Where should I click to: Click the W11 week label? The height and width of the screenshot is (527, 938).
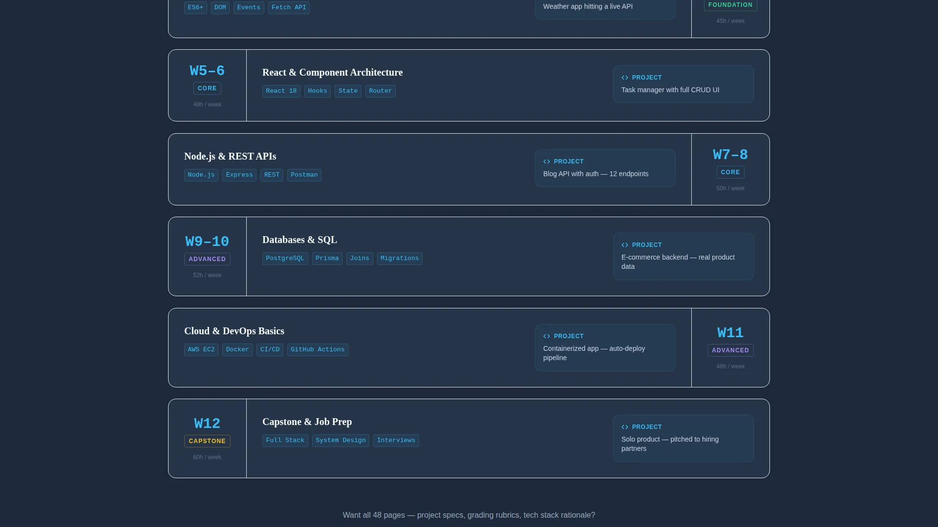[730, 333]
